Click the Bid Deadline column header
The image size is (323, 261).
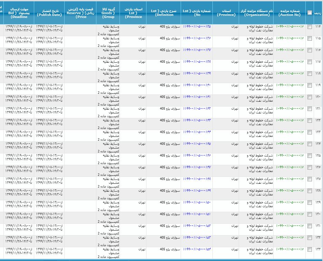pos(19,13)
